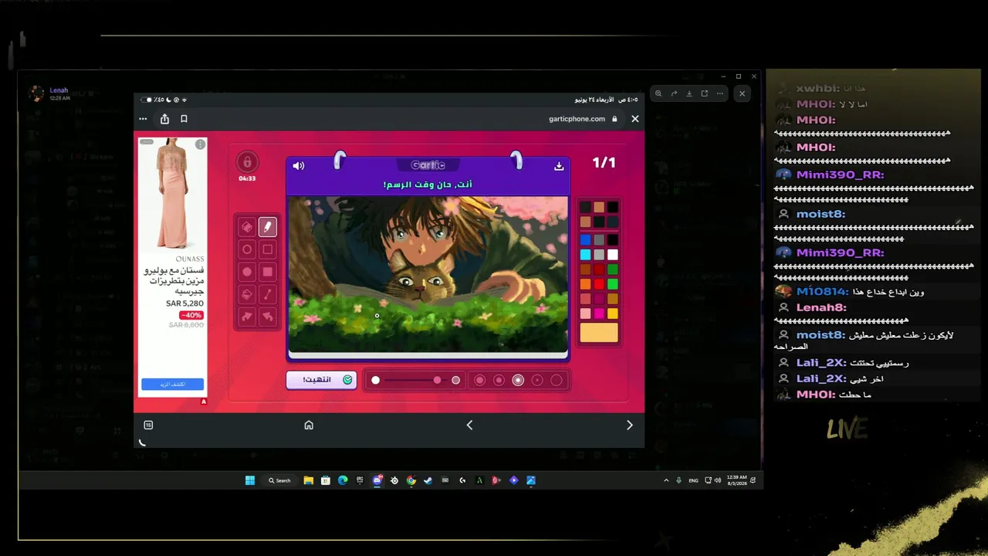Open the taskbar clock and date
The image size is (988, 556).
point(737,480)
